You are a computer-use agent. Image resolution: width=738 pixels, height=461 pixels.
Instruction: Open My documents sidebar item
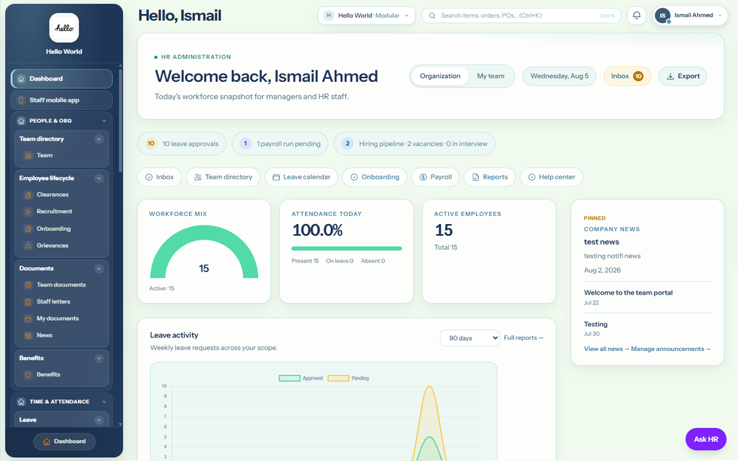(61, 318)
